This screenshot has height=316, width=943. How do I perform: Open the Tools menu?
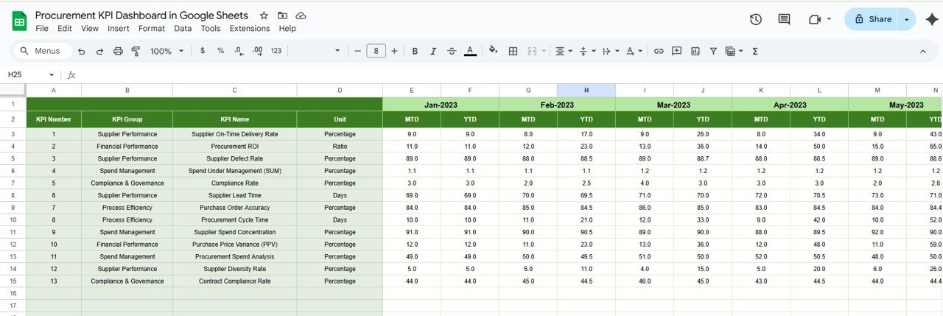(x=211, y=29)
